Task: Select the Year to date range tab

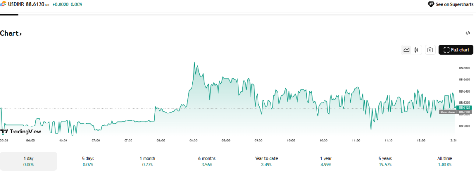Action: coord(266,161)
